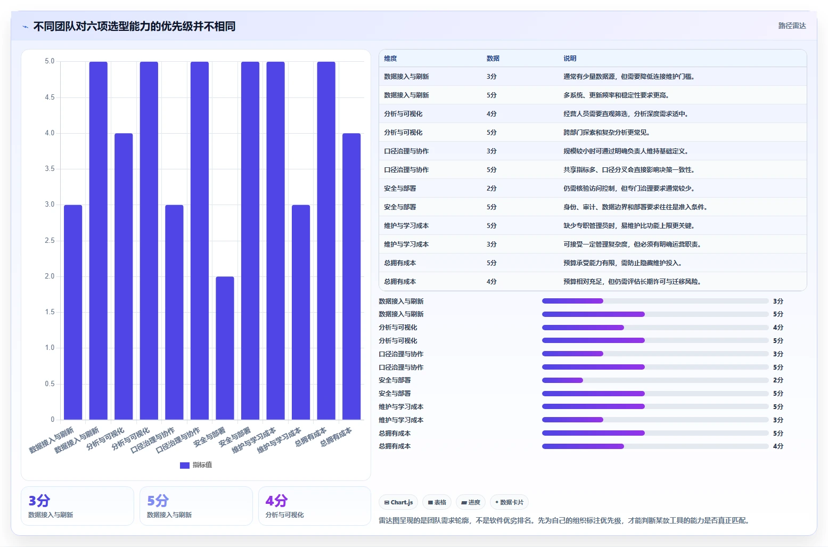The height and width of the screenshot is (547, 828).
Task: Click the small icon beside the panel title
Action: click(x=25, y=27)
